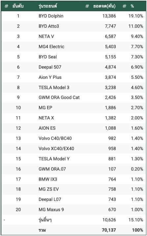
Task: Select MG4 Electric registration count 5,403
Action: tap(110, 47)
